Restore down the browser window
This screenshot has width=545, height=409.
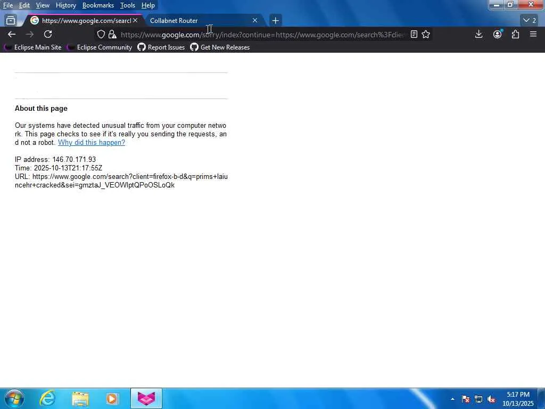(510, 5)
